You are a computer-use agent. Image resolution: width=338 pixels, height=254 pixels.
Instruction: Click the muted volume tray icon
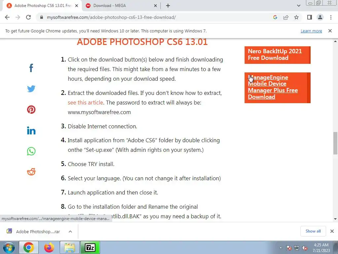[305, 248]
